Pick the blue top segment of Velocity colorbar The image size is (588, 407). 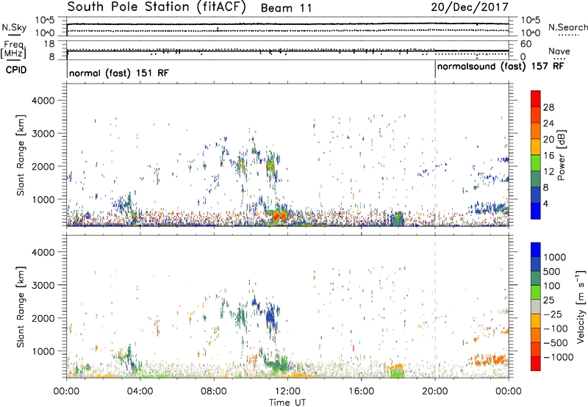click(536, 250)
